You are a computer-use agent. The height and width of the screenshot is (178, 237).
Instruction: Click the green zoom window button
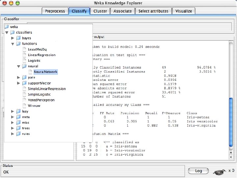[18, 3]
